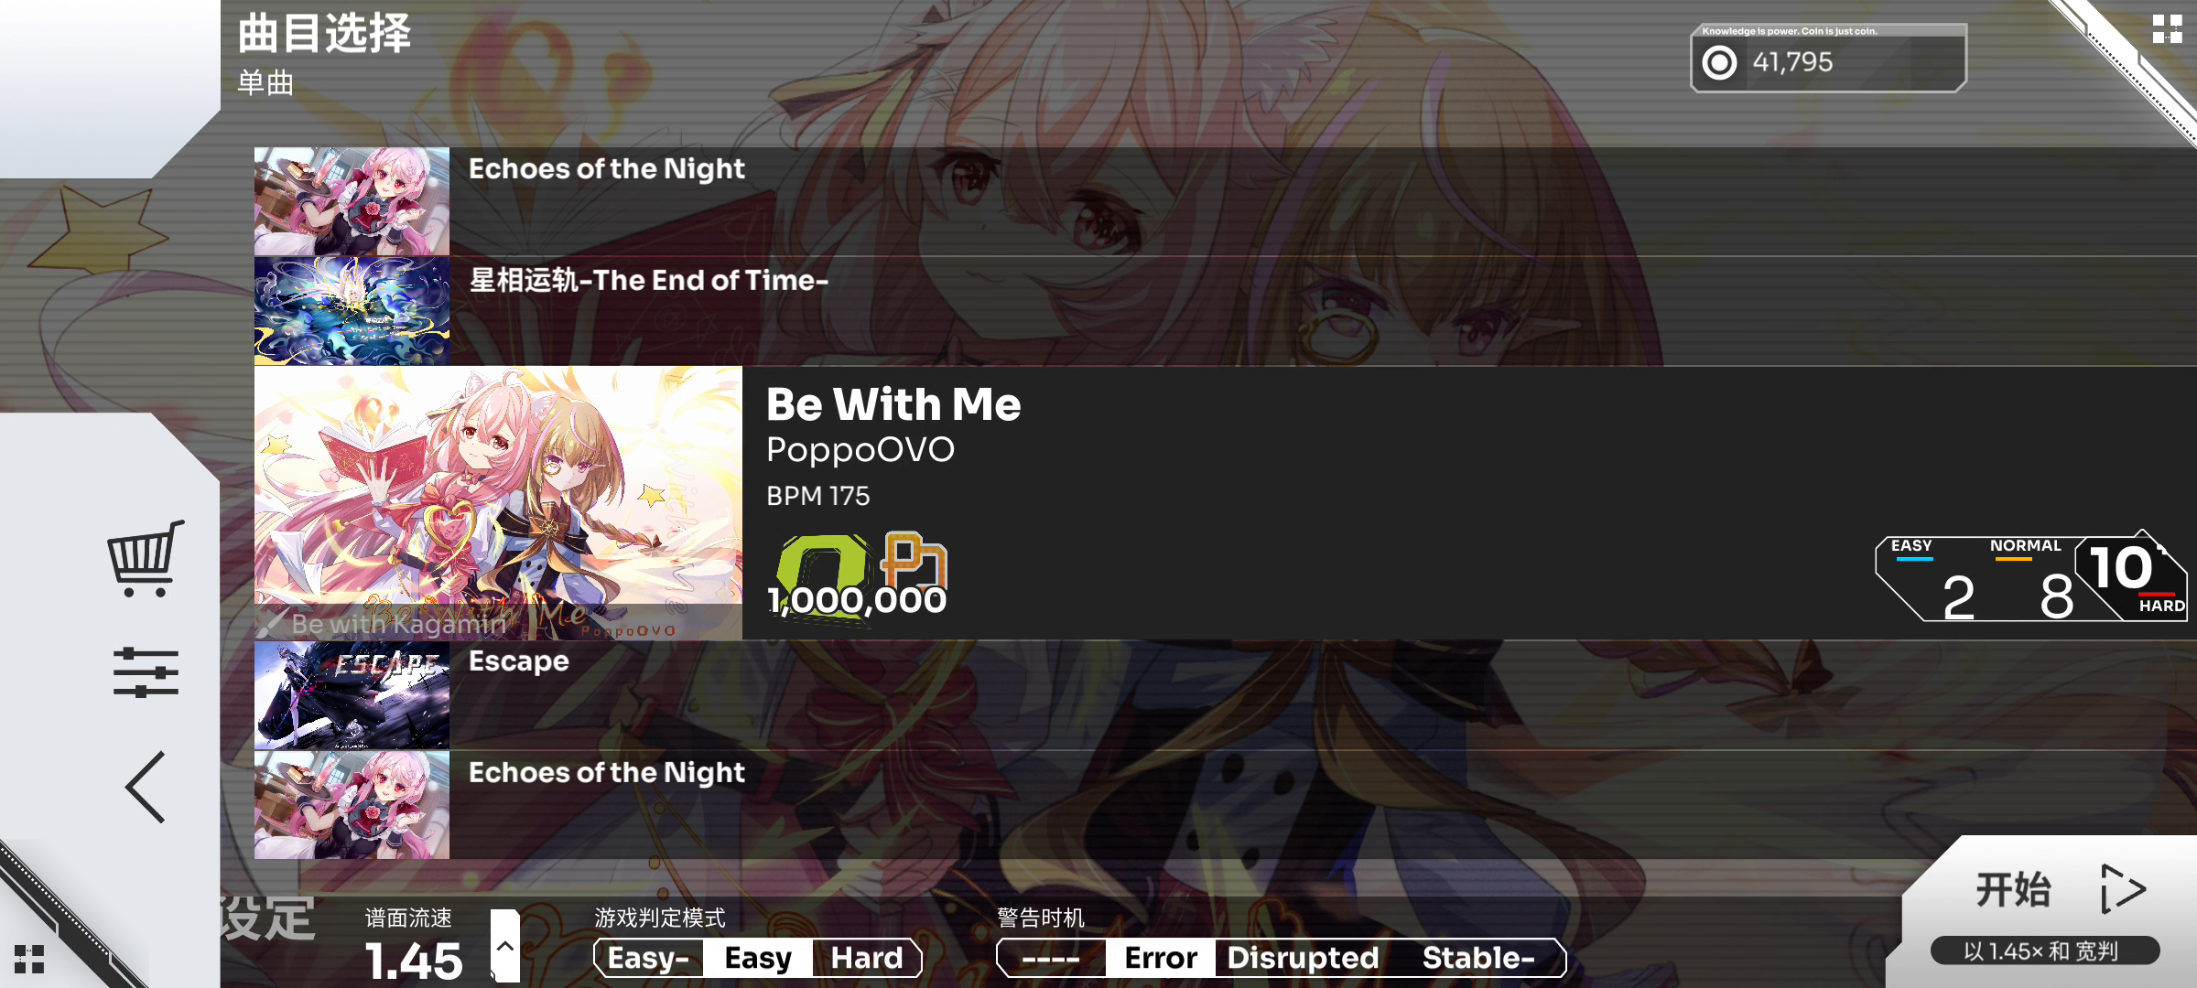Click the coin balance icon
Viewport: 2197px width, 988px height.
pos(1719,62)
